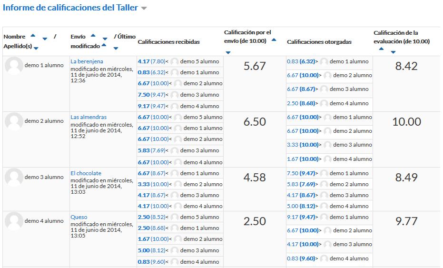This screenshot has width=443, height=268.
Task: Open received grade 7.50 (9.47) in La berenjena row
Action: (x=151, y=95)
